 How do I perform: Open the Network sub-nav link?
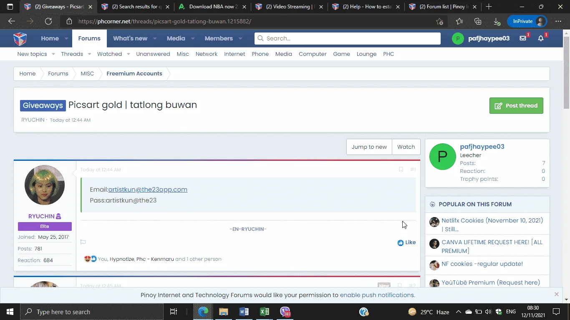[x=207, y=54]
